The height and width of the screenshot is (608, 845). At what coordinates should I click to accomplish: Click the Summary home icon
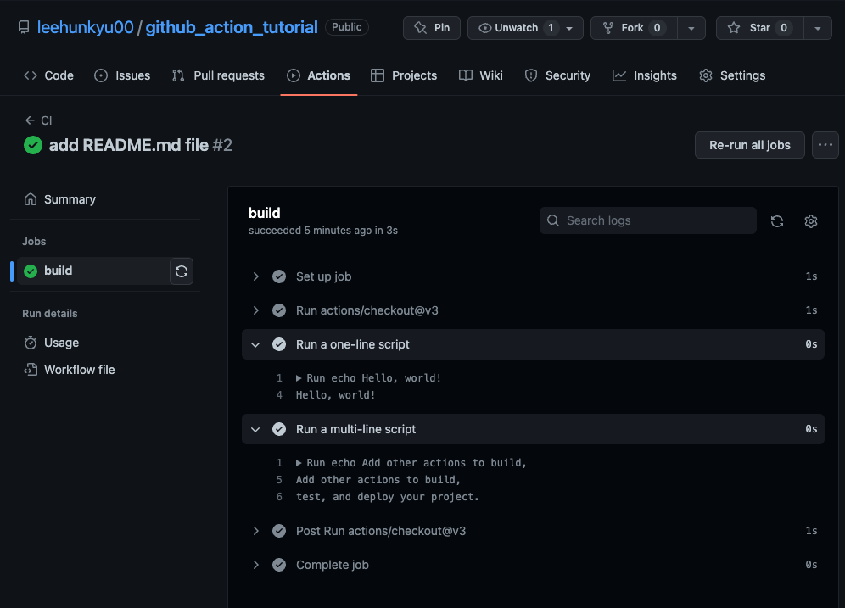[31, 199]
